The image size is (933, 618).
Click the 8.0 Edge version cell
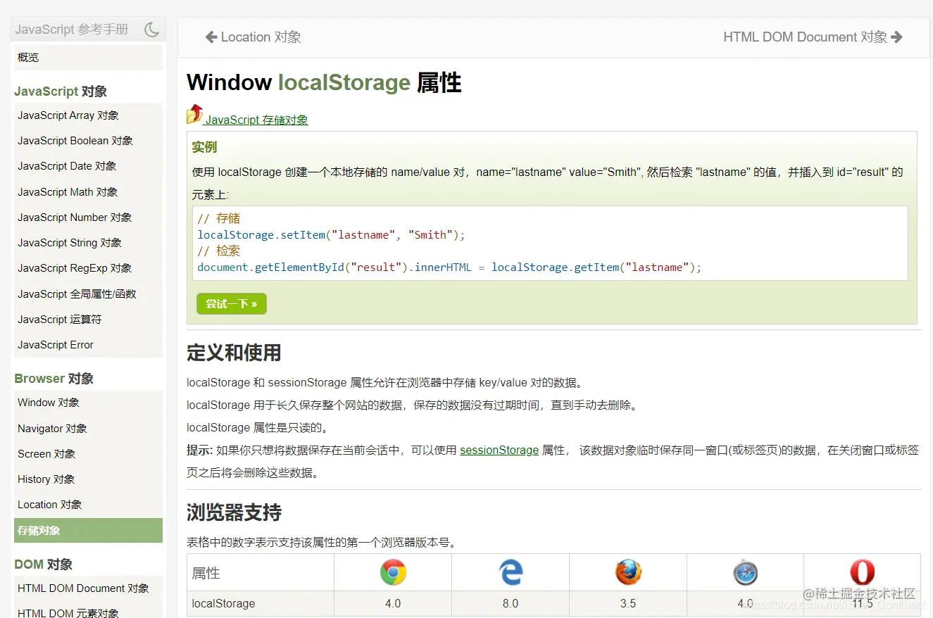(511, 603)
